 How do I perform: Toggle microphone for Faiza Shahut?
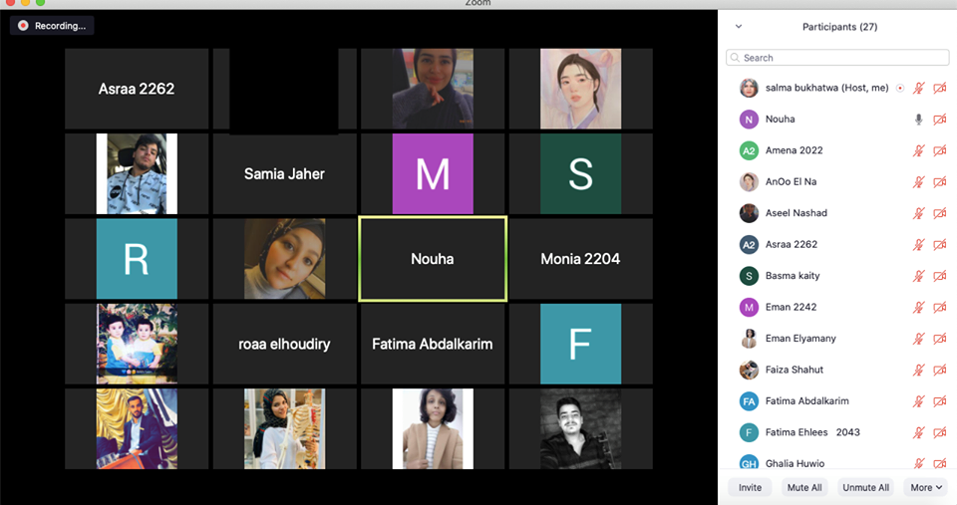tap(919, 370)
